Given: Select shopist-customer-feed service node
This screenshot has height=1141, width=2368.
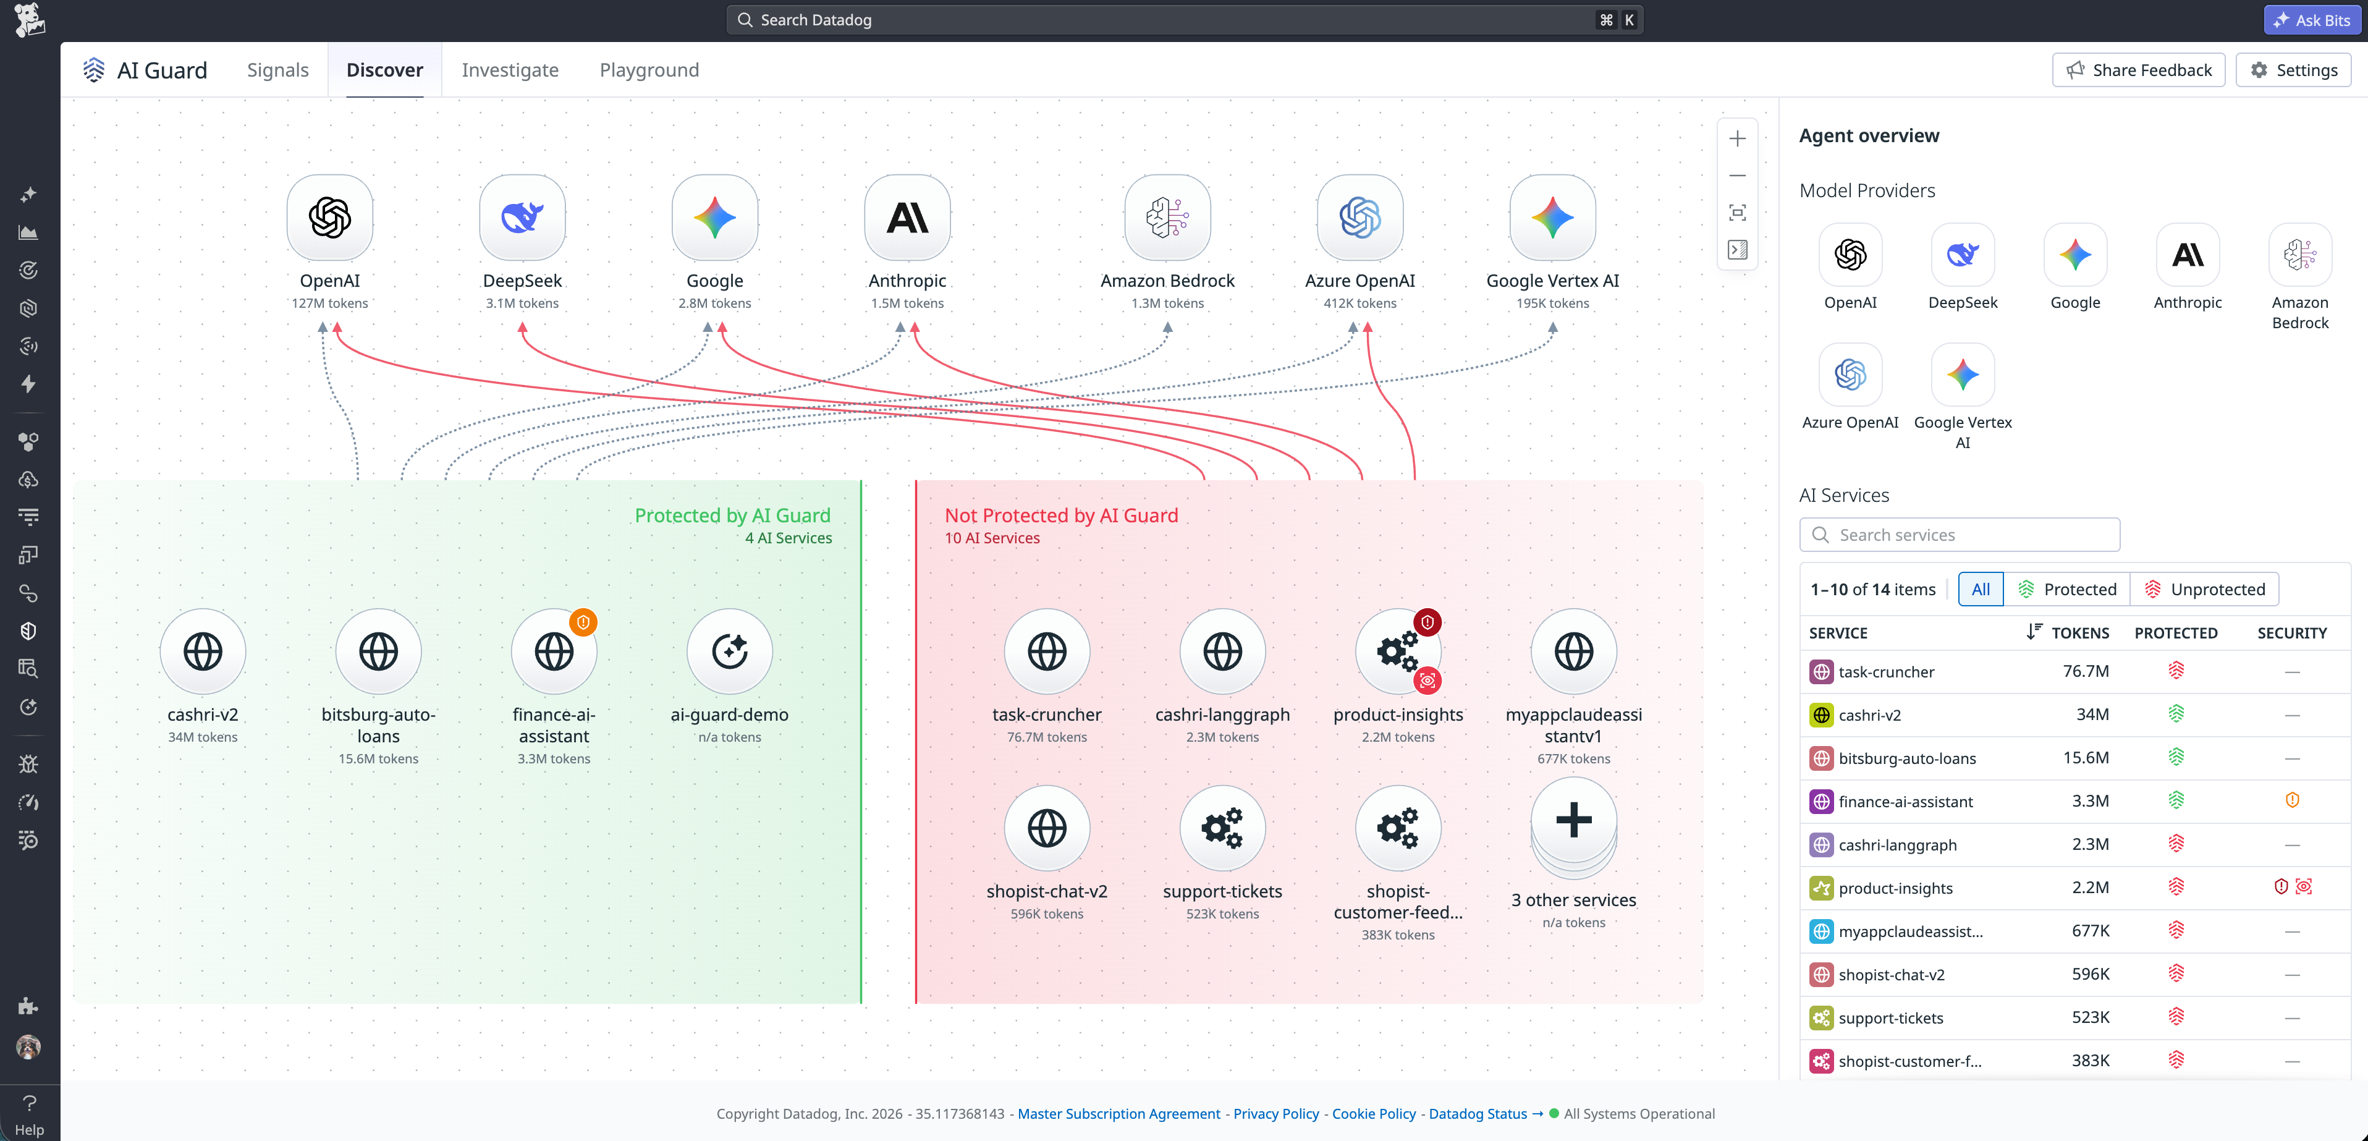Looking at the screenshot, I should 1397,828.
